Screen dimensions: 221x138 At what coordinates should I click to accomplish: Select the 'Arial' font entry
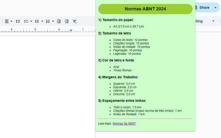point(116,67)
